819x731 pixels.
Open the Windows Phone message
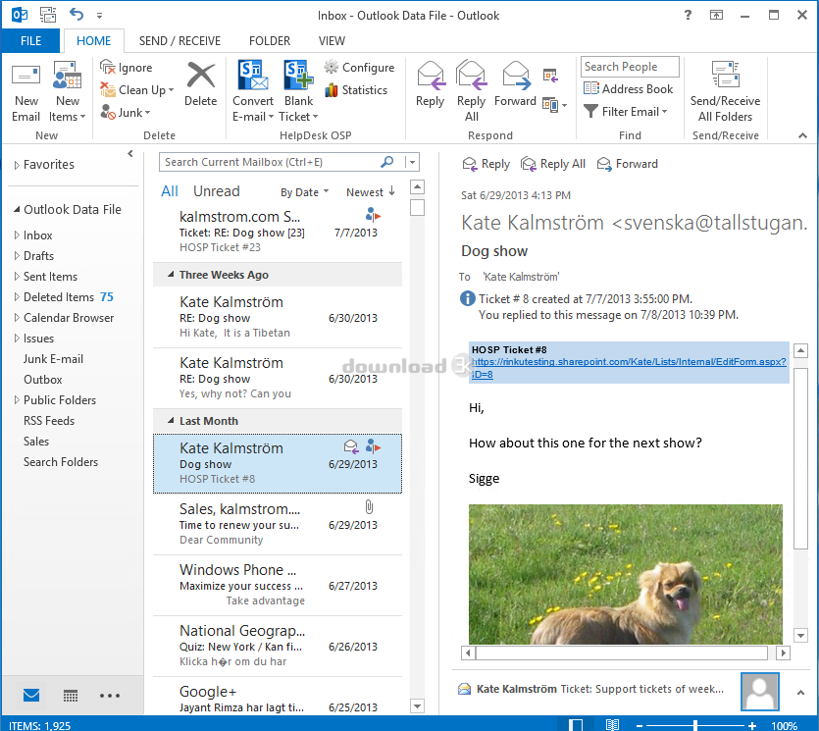tap(278, 585)
